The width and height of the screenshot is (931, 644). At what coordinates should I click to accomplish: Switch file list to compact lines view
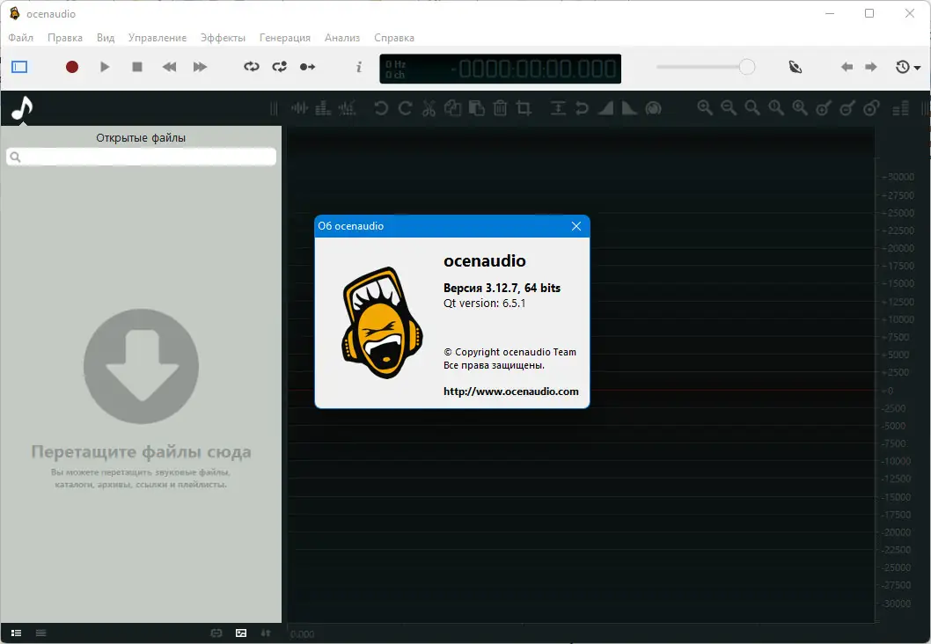[x=41, y=633]
